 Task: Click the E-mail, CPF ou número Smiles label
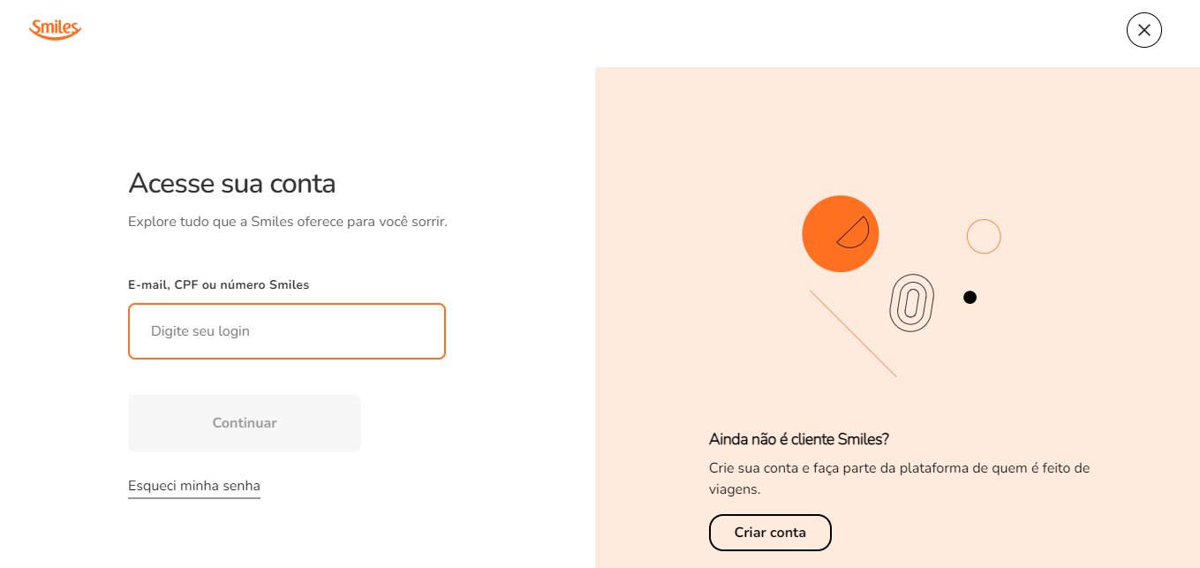tap(219, 284)
